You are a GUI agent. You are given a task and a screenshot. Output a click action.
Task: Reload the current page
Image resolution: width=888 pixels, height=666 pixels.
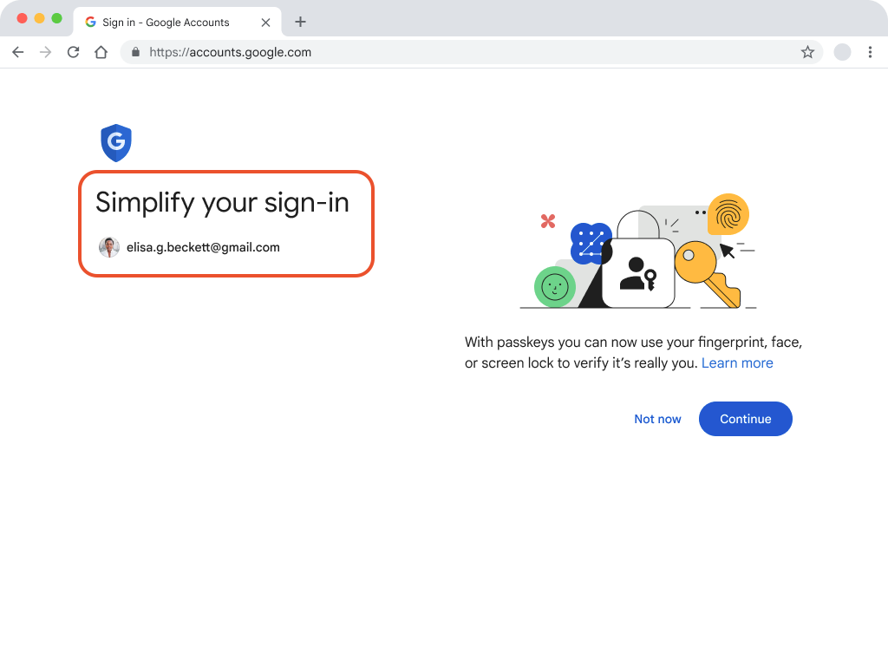73,52
